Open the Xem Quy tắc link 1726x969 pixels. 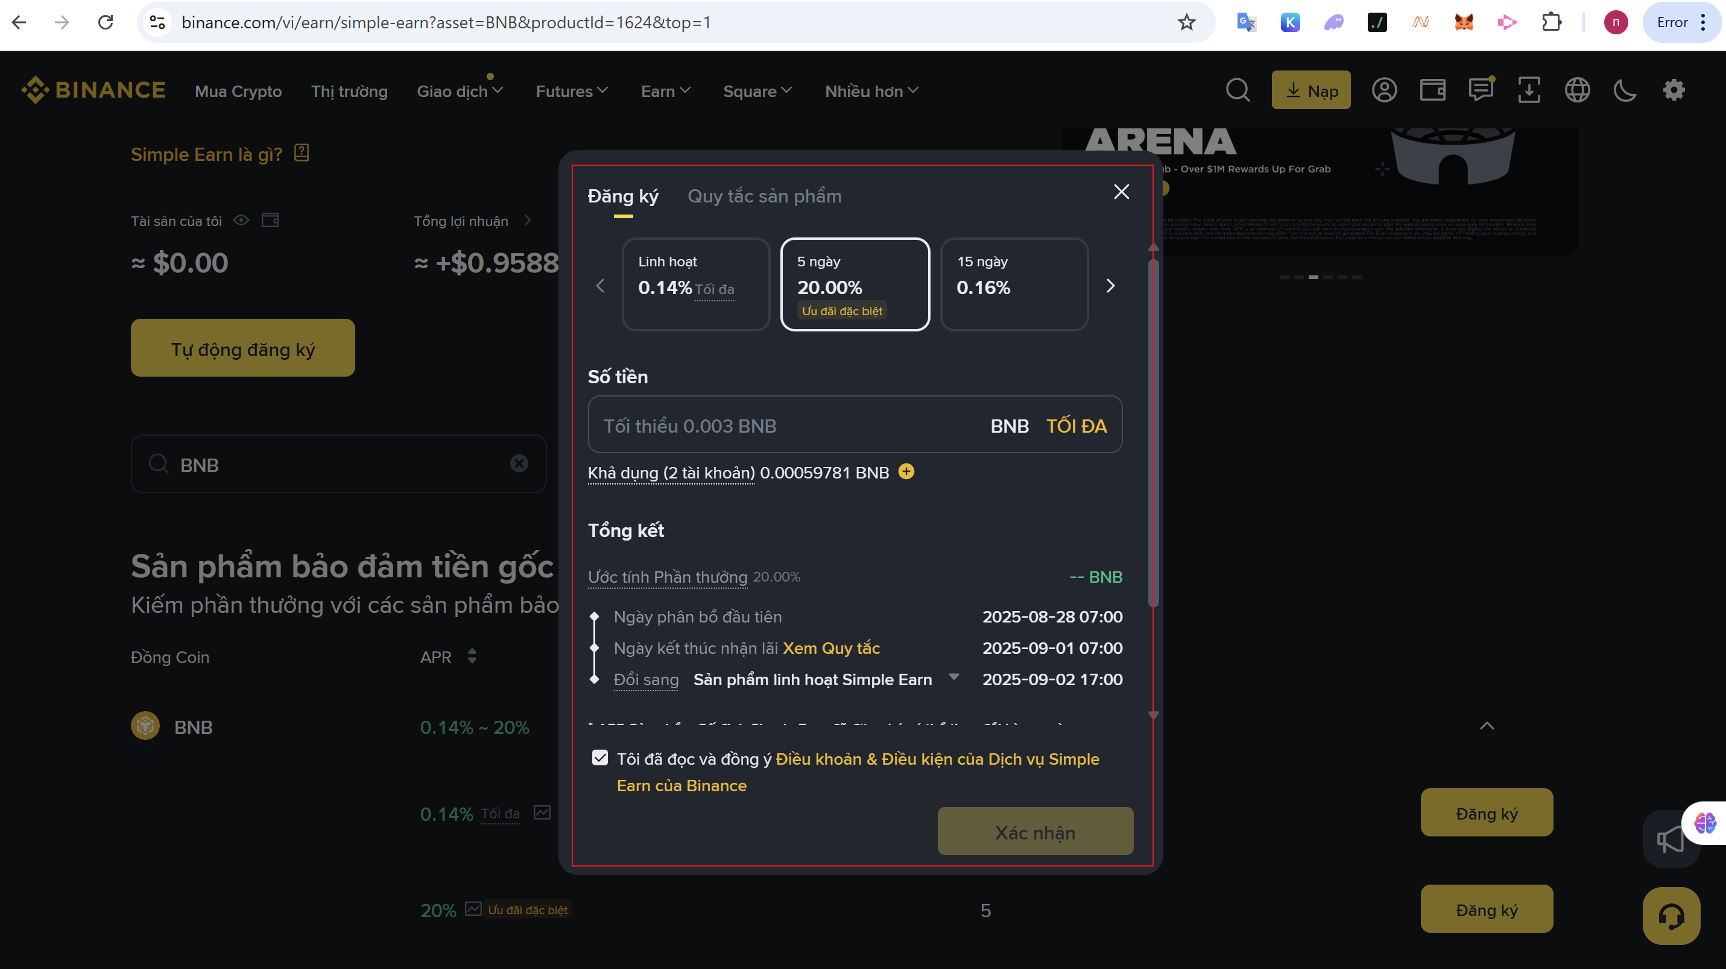click(831, 648)
